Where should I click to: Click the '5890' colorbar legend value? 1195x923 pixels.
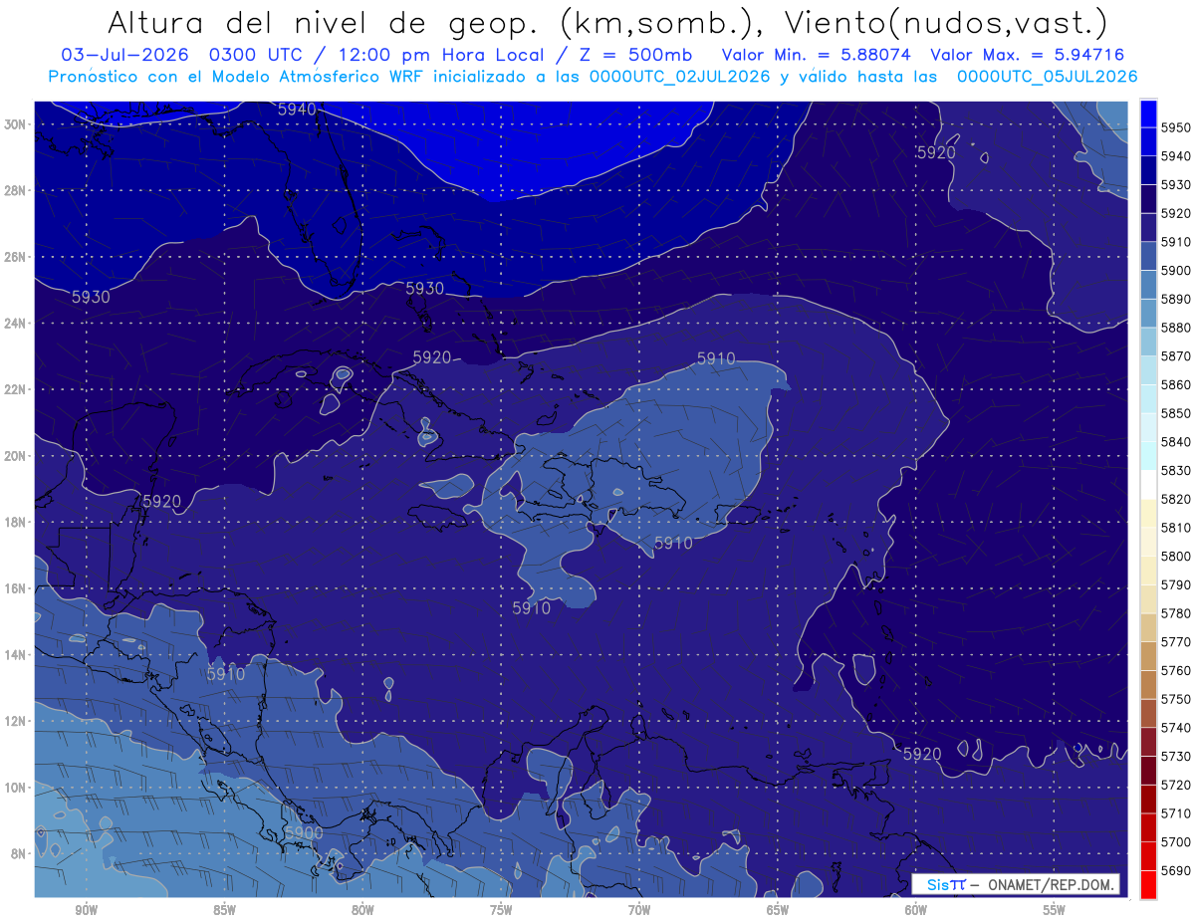1177,299
